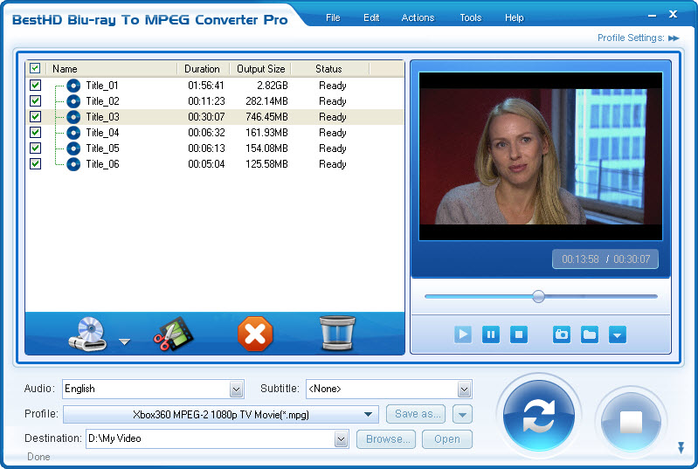The height and width of the screenshot is (469, 698).
Task: Uncheck the Title_02 checkbox
Action: tap(35, 100)
